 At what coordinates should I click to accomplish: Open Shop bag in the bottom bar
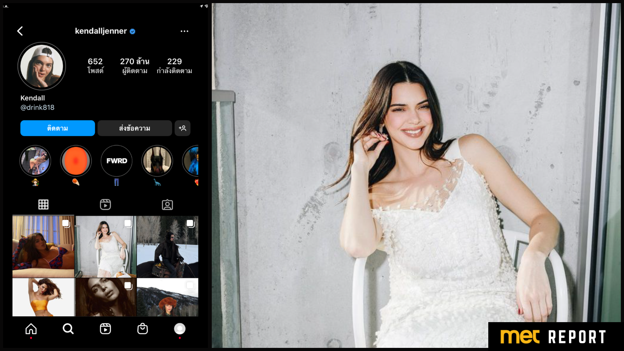click(143, 329)
